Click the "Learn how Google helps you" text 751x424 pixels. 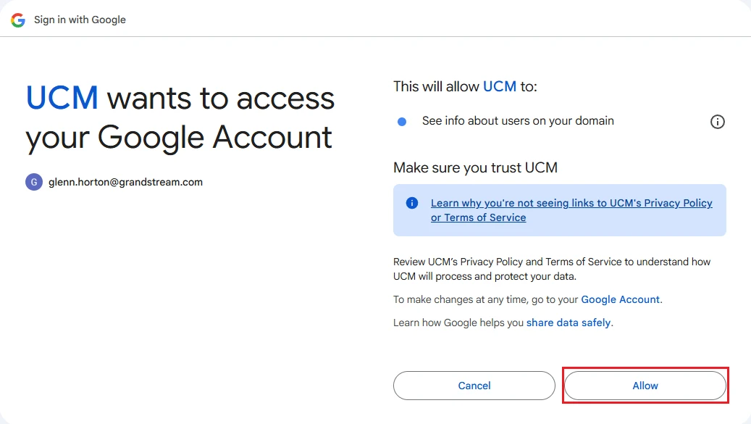coord(458,323)
